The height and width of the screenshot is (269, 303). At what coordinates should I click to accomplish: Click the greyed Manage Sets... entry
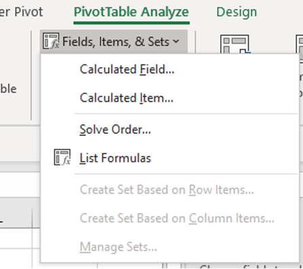[118, 247]
